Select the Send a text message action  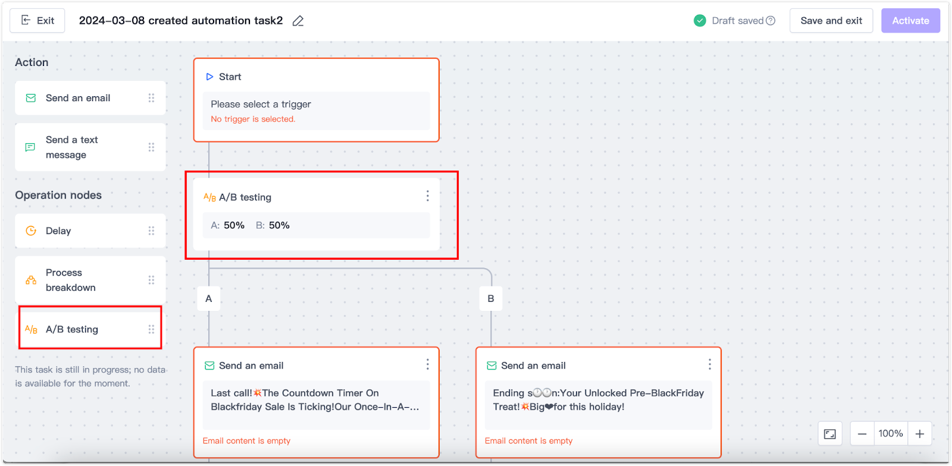pyautogui.click(x=90, y=147)
